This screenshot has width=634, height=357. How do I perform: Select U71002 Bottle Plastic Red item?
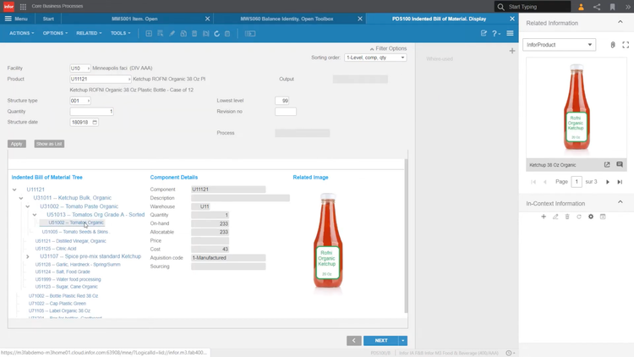tap(63, 296)
